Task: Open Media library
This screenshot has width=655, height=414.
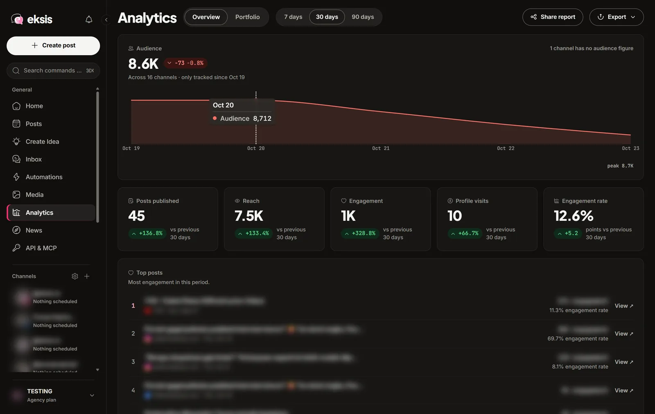Action: click(51, 195)
